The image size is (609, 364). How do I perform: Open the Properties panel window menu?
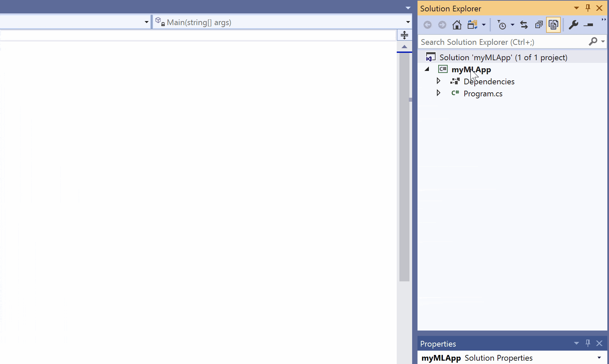click(x=576, y=343)
